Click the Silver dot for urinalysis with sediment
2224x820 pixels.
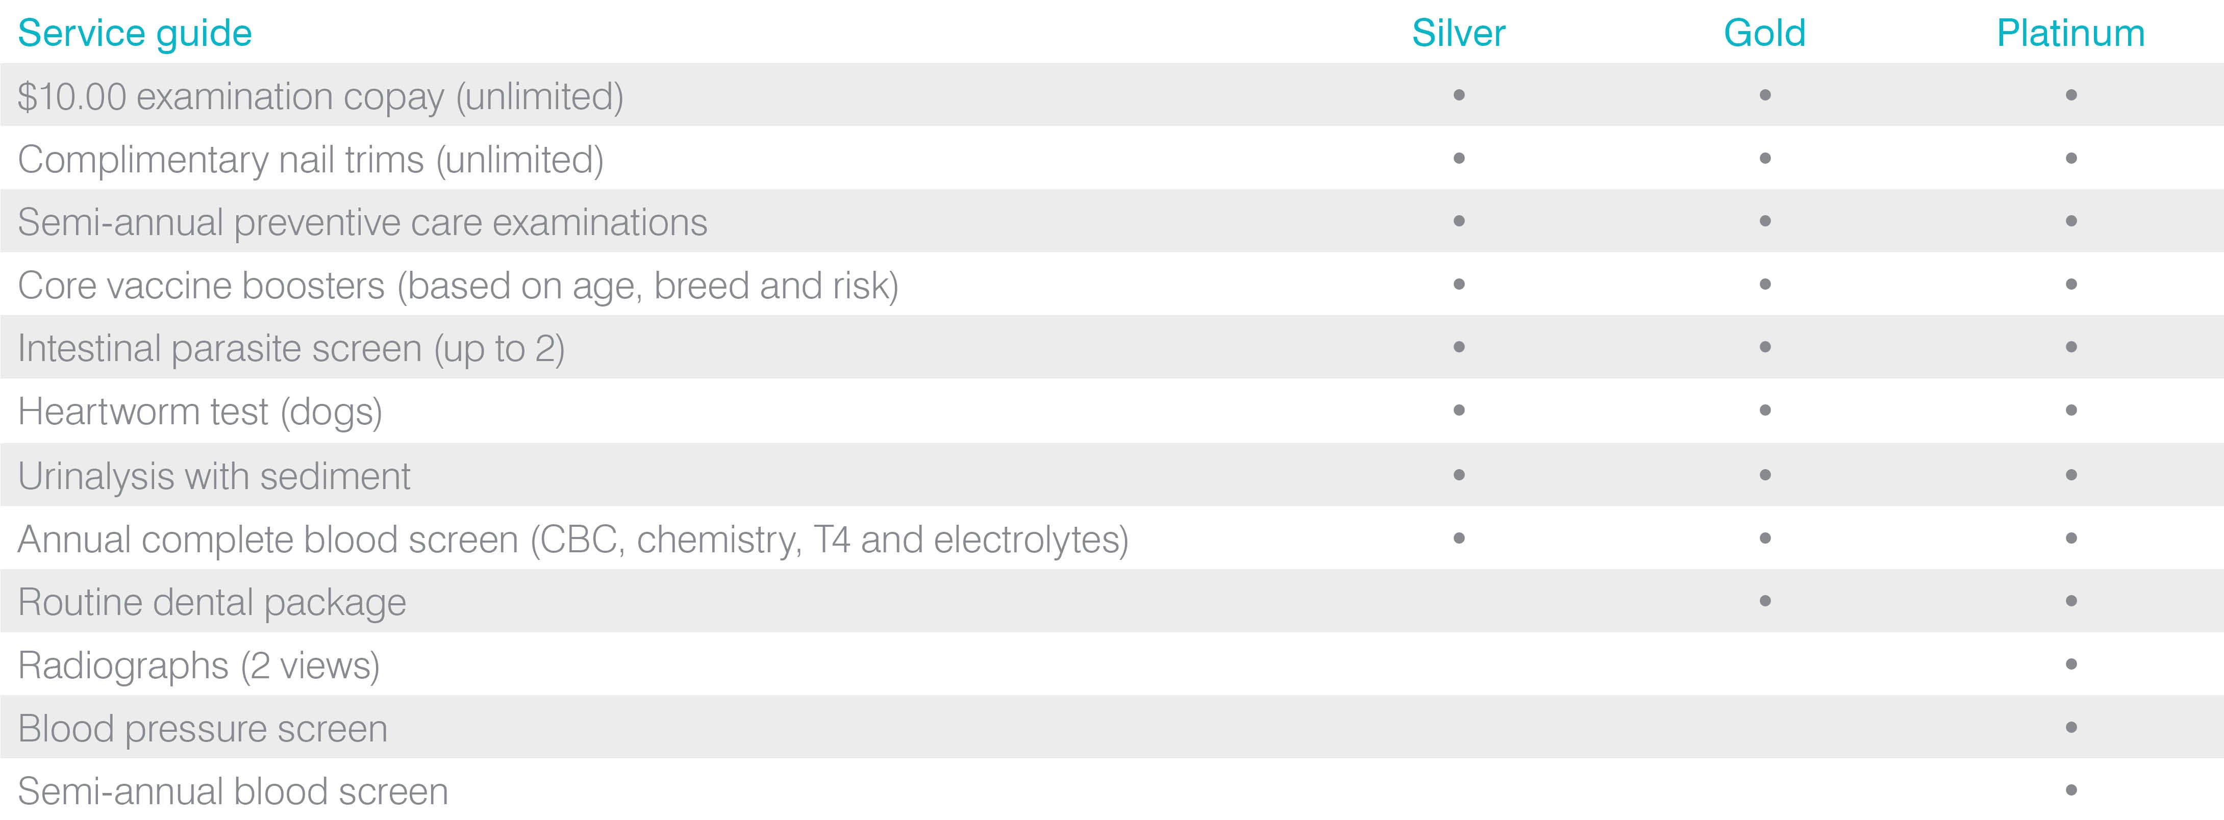point(1459,475)
